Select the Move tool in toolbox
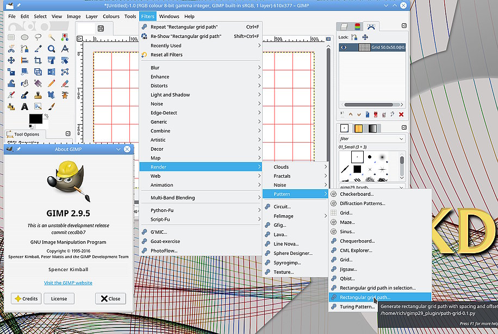 click(11, 60)
